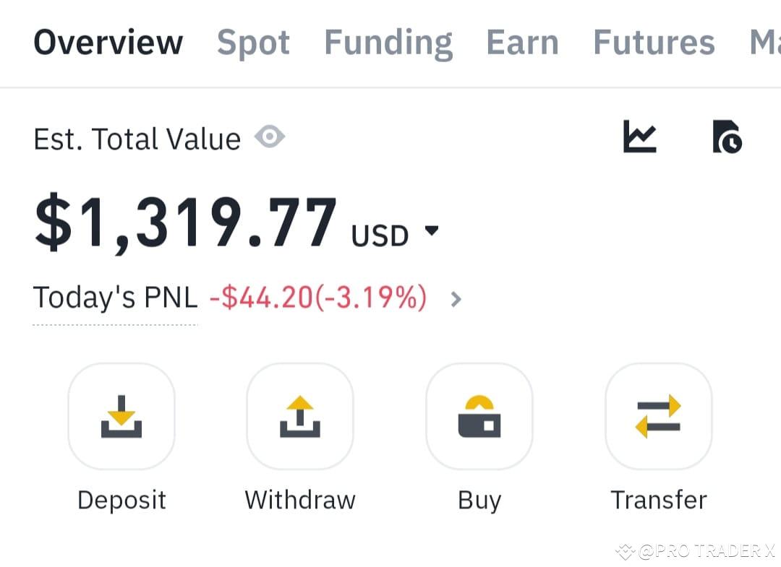This screenshot has width=781, height=567.
Task: Open the Futures tab
Action: coord(653,42)
